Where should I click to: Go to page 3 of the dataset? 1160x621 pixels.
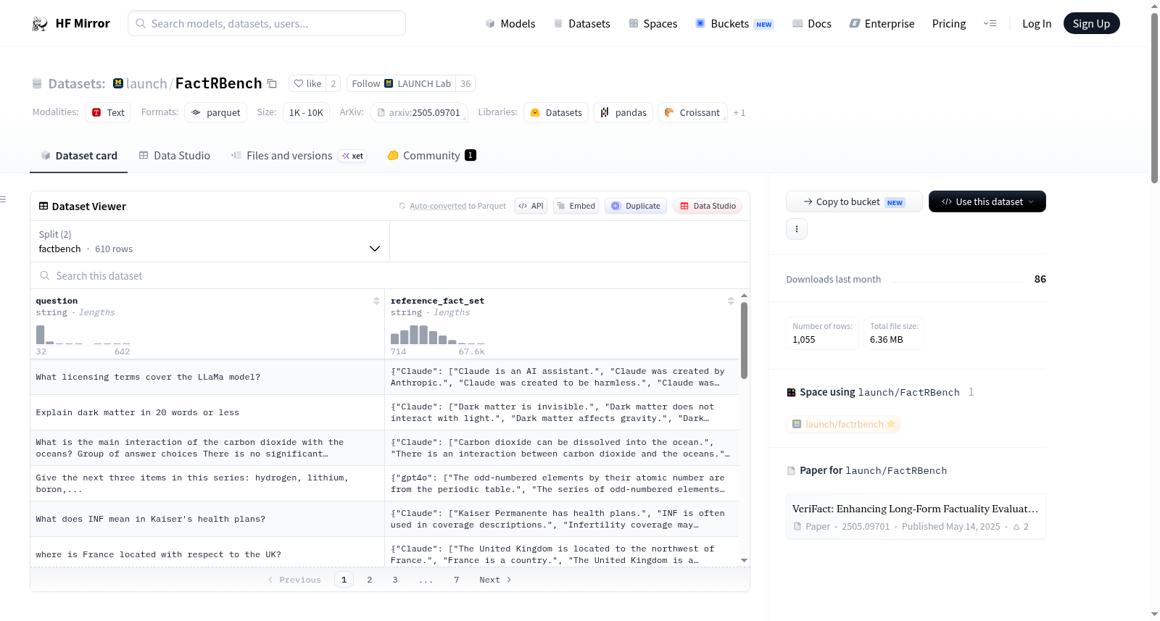point(395,580)
